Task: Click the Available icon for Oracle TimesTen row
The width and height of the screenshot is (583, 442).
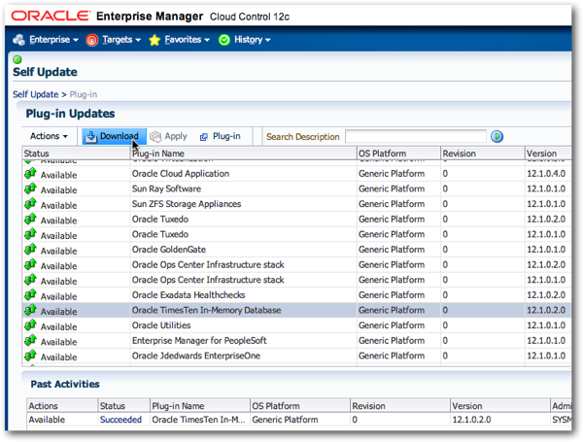Action: pyautogui.click(x=30, y=311)
